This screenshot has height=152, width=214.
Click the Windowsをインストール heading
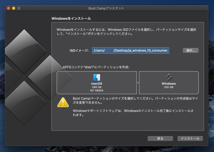coord(71,19)
